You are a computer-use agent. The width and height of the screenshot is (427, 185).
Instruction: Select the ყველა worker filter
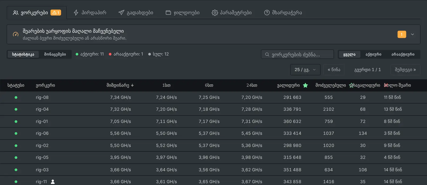tap(349, 54)
